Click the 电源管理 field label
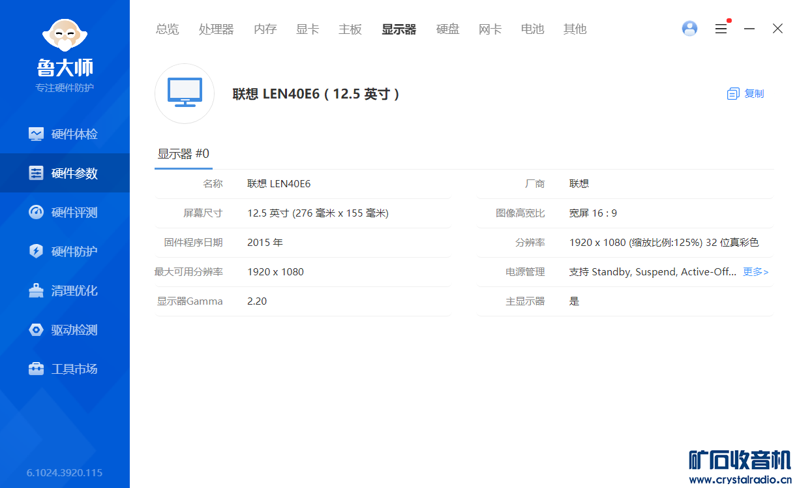 click(525, 272)
